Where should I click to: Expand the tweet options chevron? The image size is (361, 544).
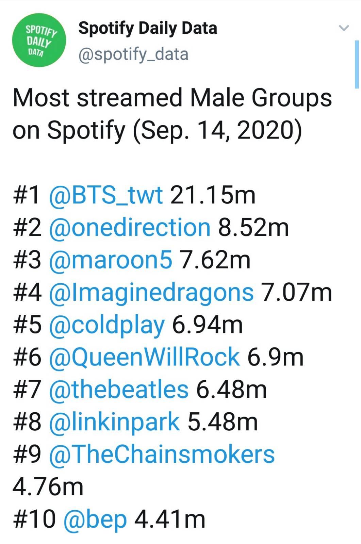(344, 28)
